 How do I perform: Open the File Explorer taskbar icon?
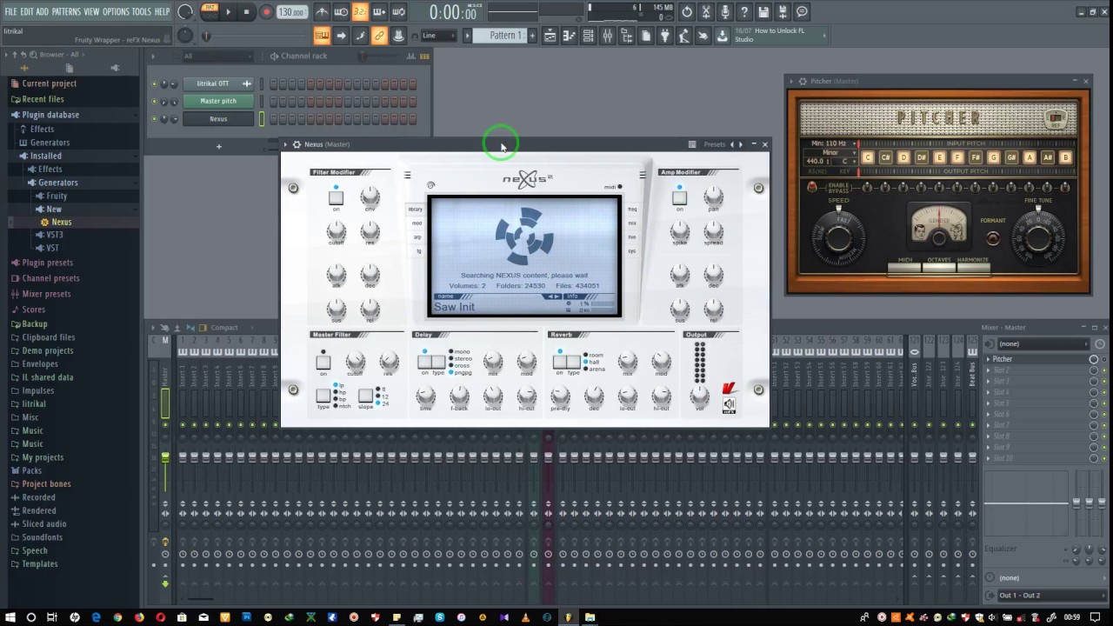pyautogui.click(x=590, y=617)
